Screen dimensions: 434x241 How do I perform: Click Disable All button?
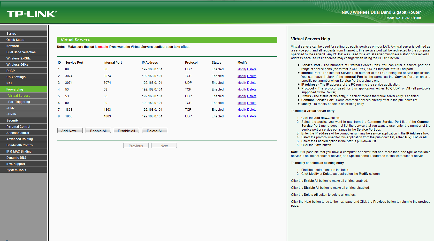point(126,131)
